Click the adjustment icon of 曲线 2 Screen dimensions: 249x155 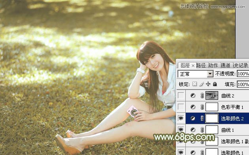[x=193, y=95]
